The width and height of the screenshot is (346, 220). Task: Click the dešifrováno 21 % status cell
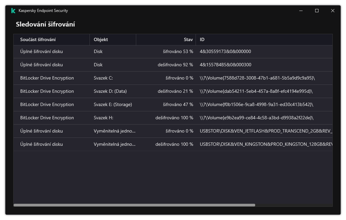pyautogui.click(x=175, y=91)
